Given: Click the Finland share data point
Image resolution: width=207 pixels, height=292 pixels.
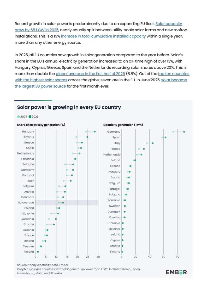Looking at the screenshot, I should [x=38, y=252].
